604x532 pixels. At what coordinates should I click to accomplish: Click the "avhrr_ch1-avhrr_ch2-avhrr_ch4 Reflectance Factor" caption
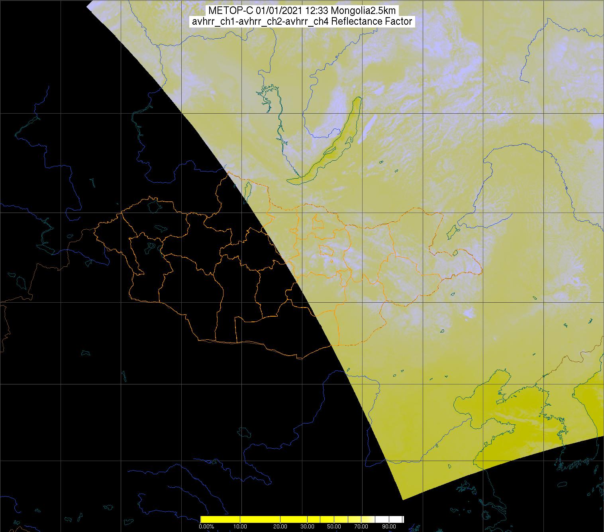pos(302,22)
